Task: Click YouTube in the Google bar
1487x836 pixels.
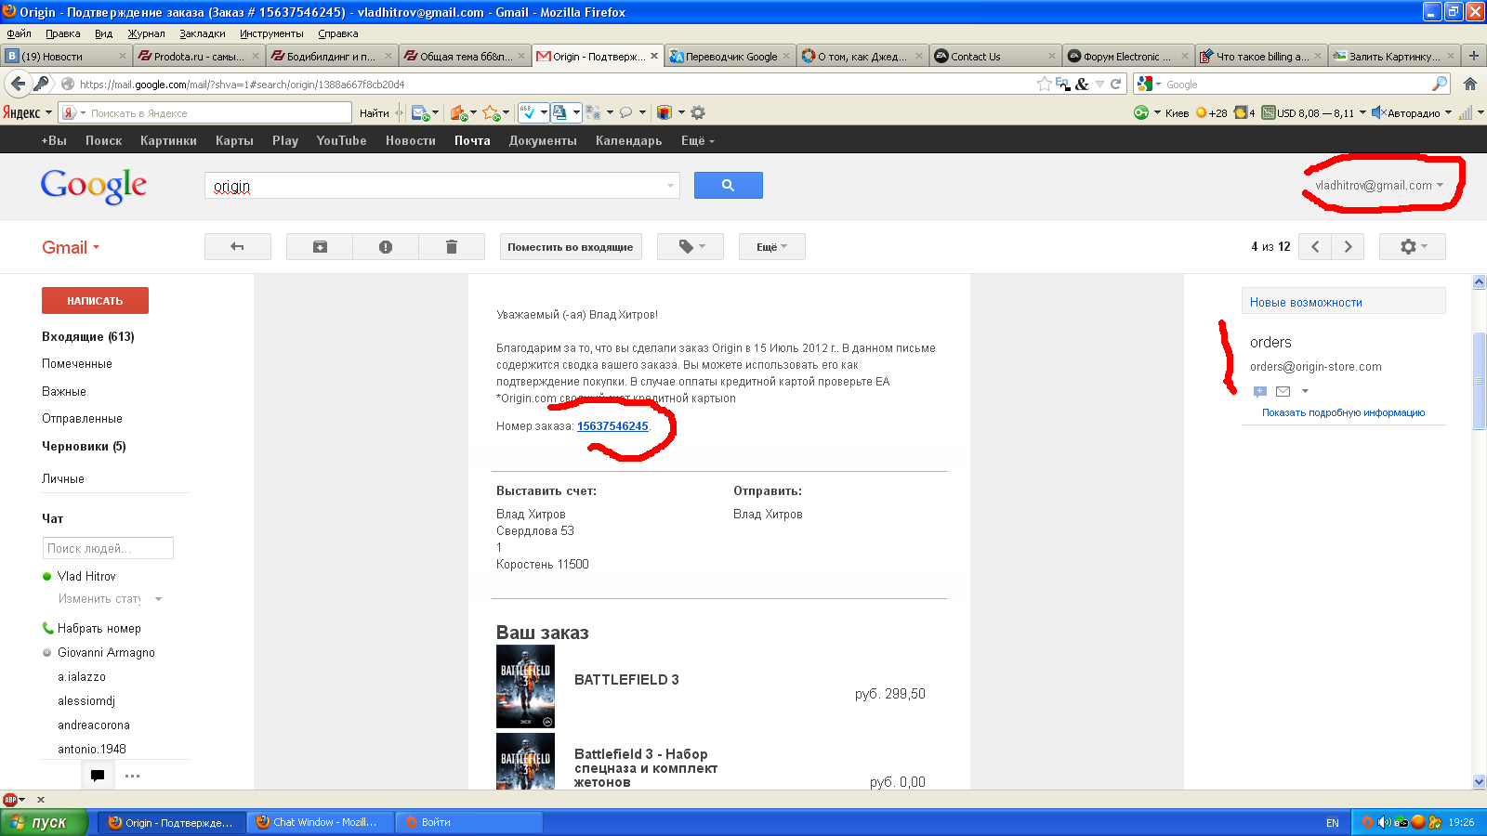Action: point(341,141)
